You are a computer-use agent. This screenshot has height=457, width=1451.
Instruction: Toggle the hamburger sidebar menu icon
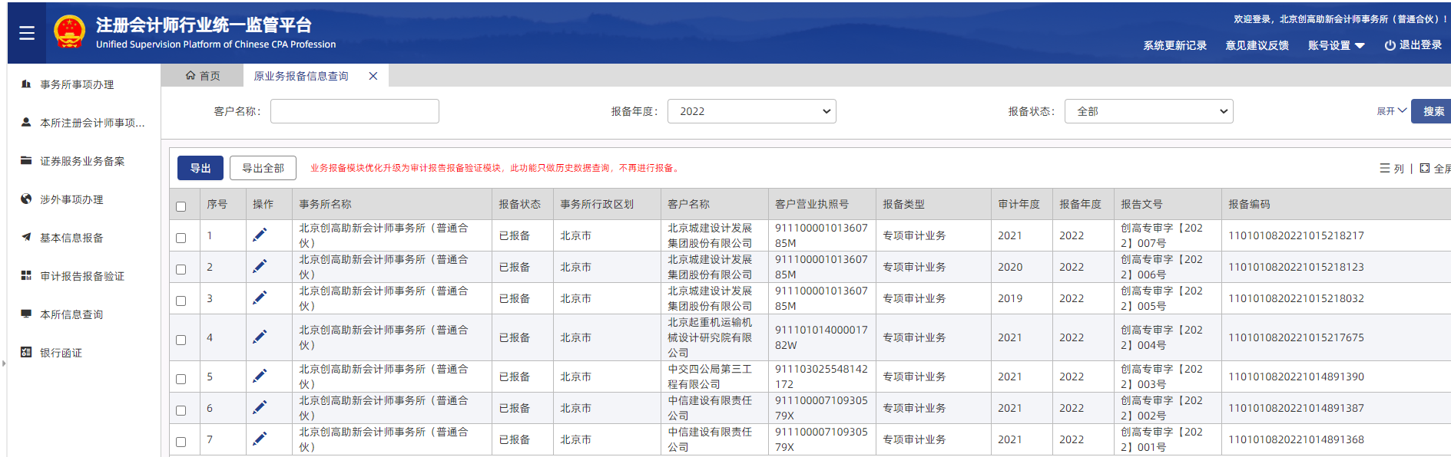[27, 33]
